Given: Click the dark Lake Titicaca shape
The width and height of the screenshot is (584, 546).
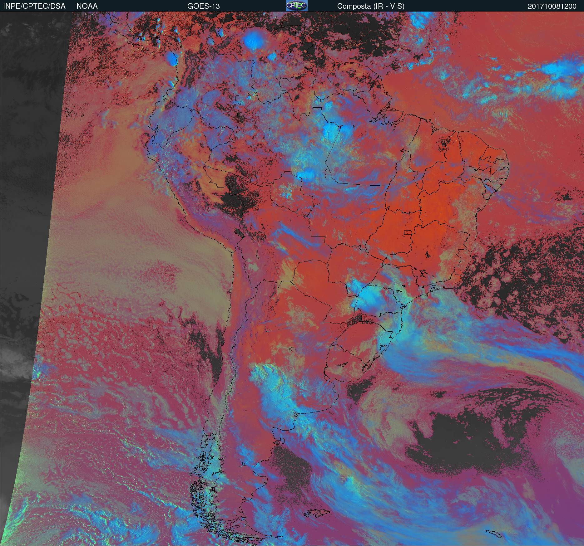Looking at the screenshot, I should click(x=238, y=232).
